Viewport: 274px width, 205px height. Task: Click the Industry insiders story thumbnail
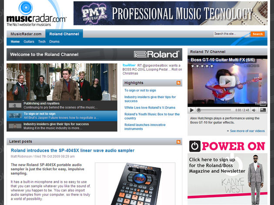point(15,126)
